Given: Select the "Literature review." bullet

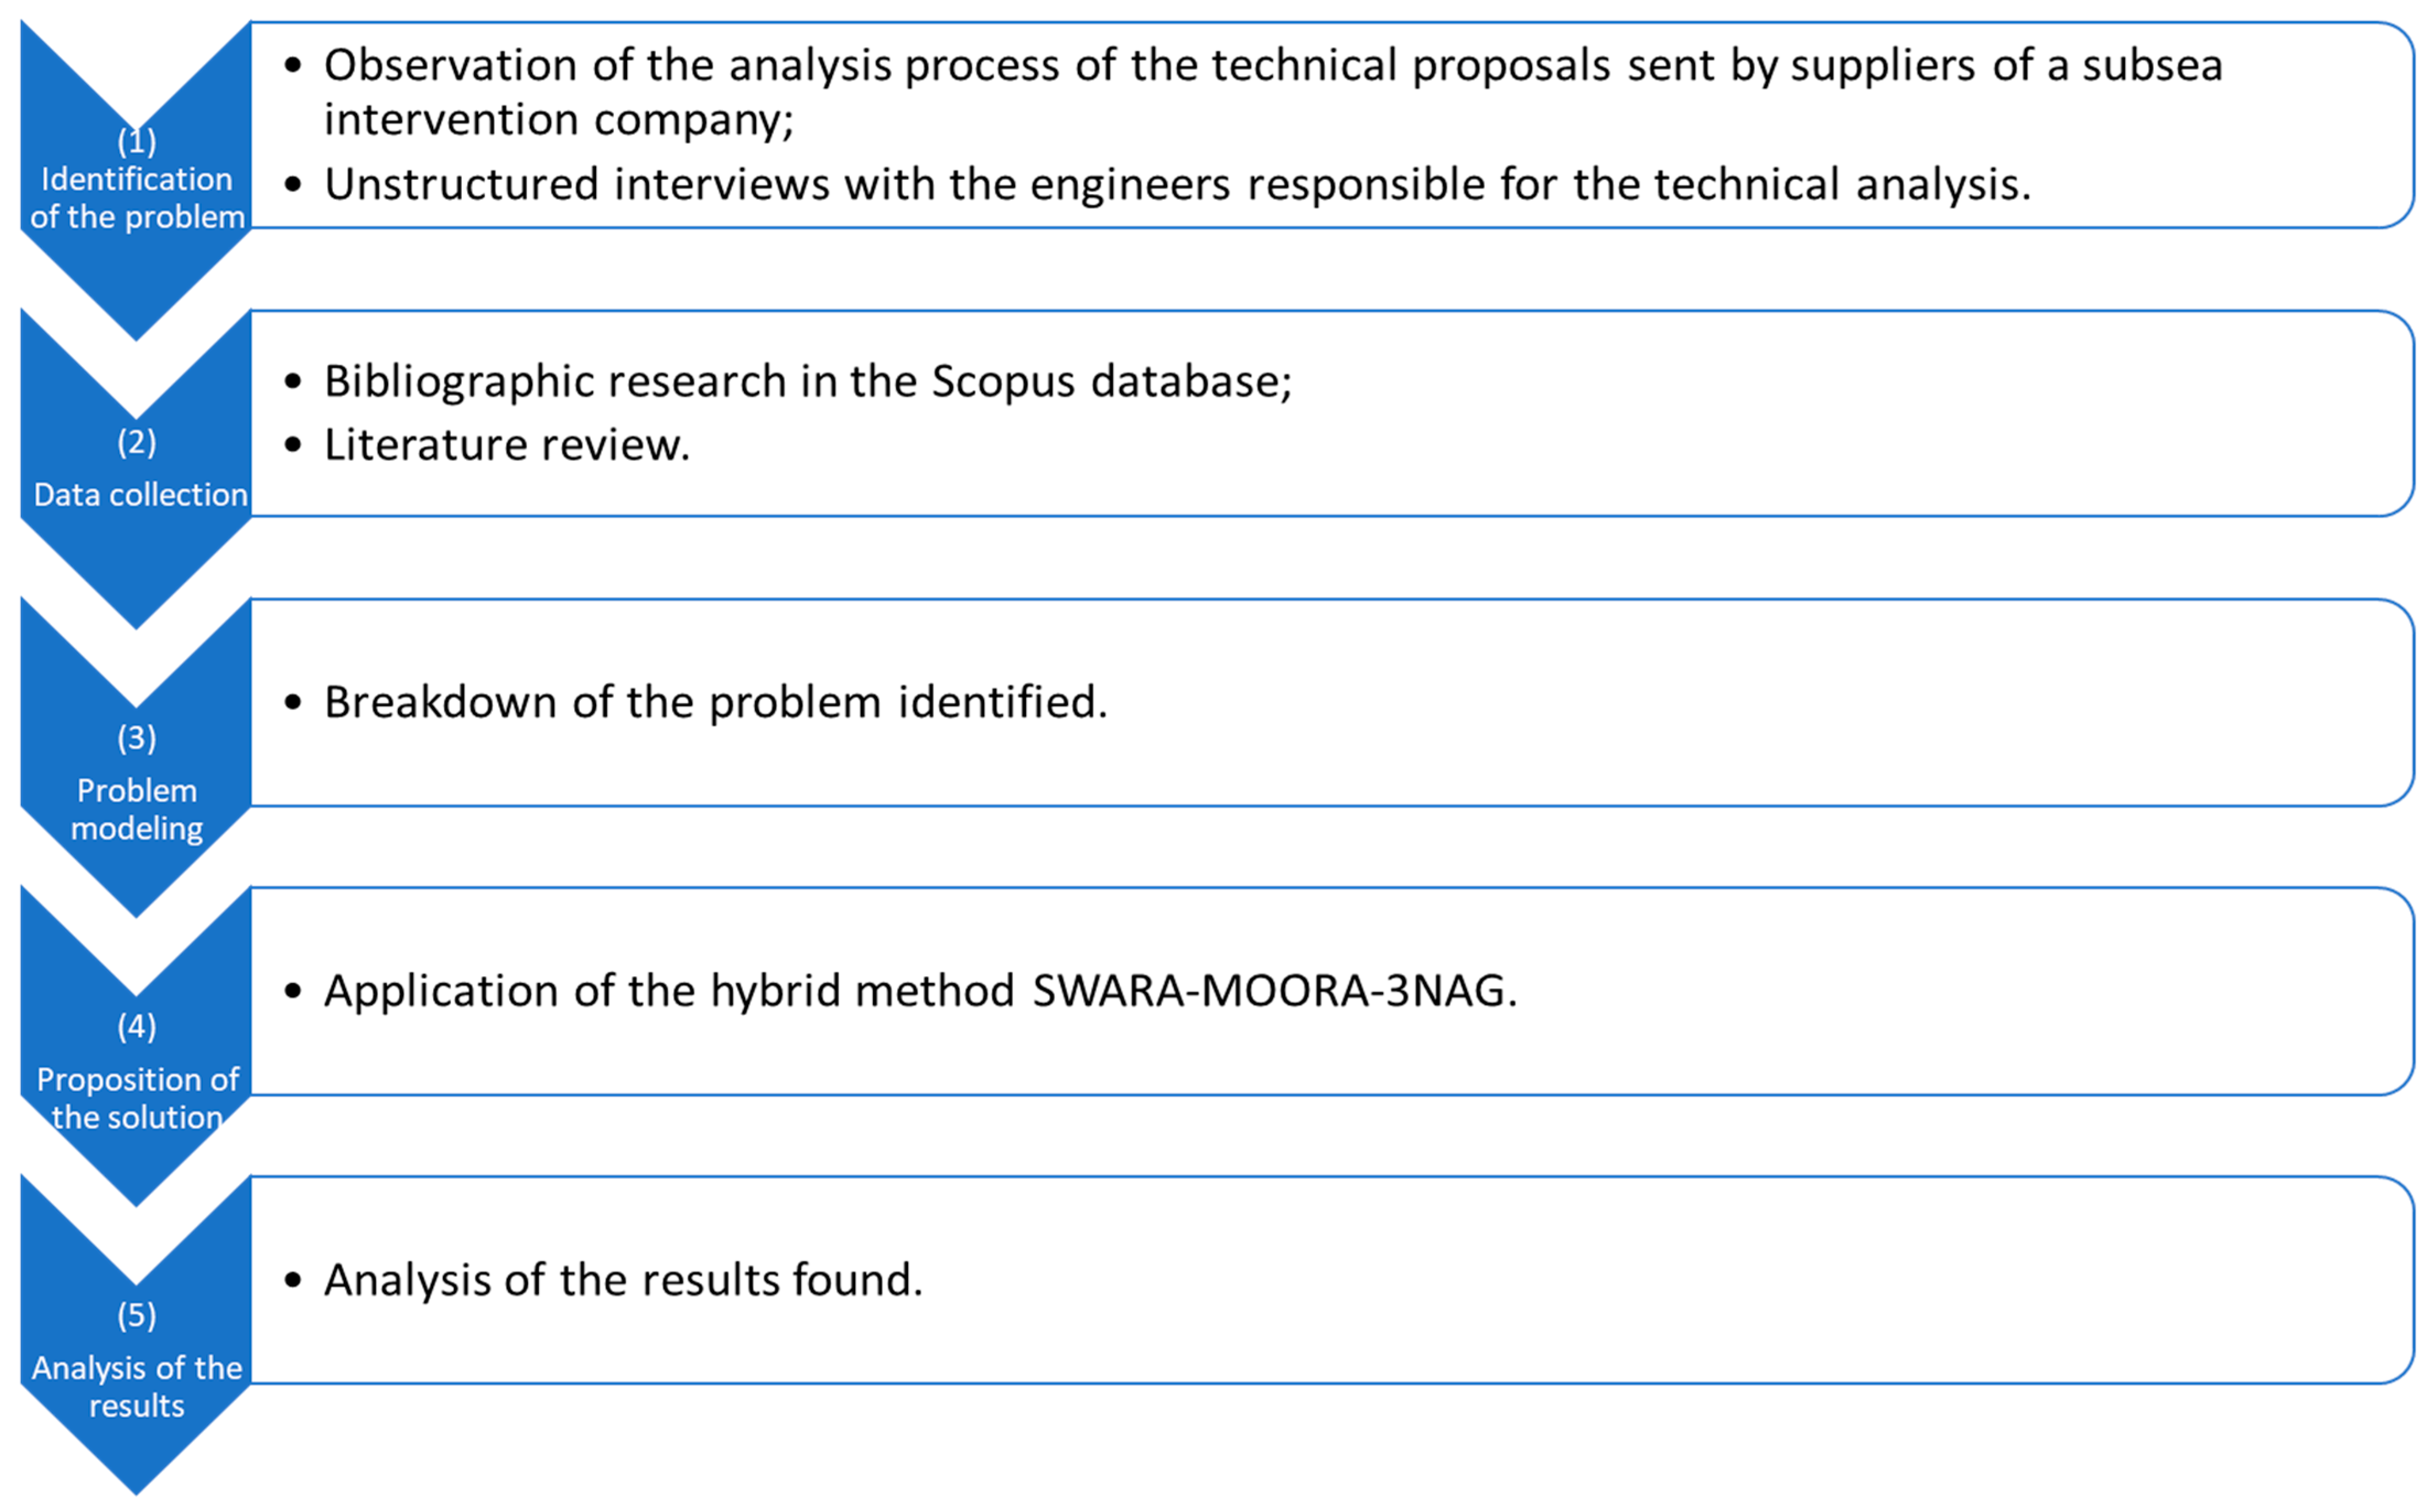Looking at the screenshot, I should tap(506, 445).
